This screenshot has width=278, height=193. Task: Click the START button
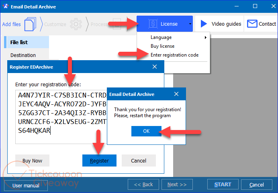coord(223,185)
